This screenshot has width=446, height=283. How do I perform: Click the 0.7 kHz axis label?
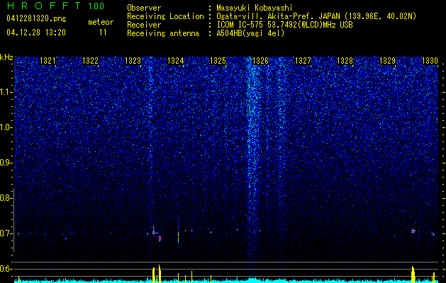[6, 233]
